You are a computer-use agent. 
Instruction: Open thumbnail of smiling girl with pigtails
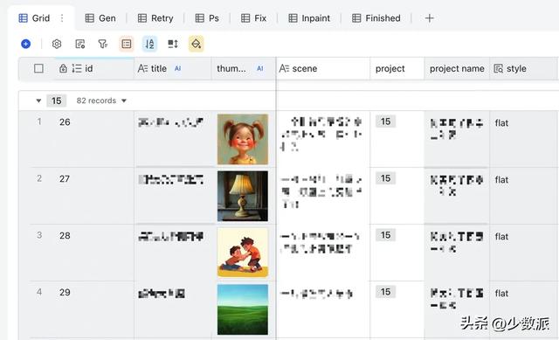pyautogui.click(x=243, y=139)
